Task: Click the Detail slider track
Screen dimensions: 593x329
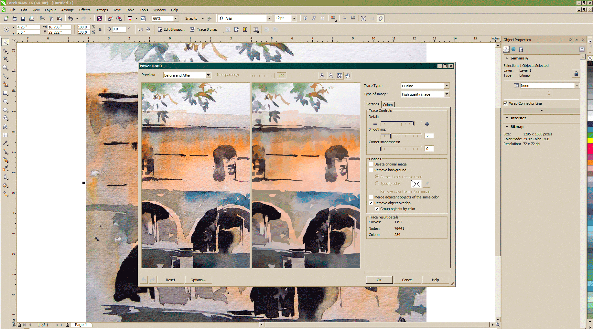Action: point(401,123)
